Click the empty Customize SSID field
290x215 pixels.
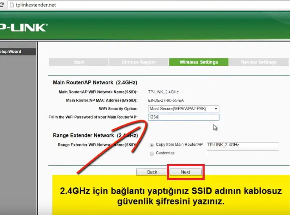(242, 154)
